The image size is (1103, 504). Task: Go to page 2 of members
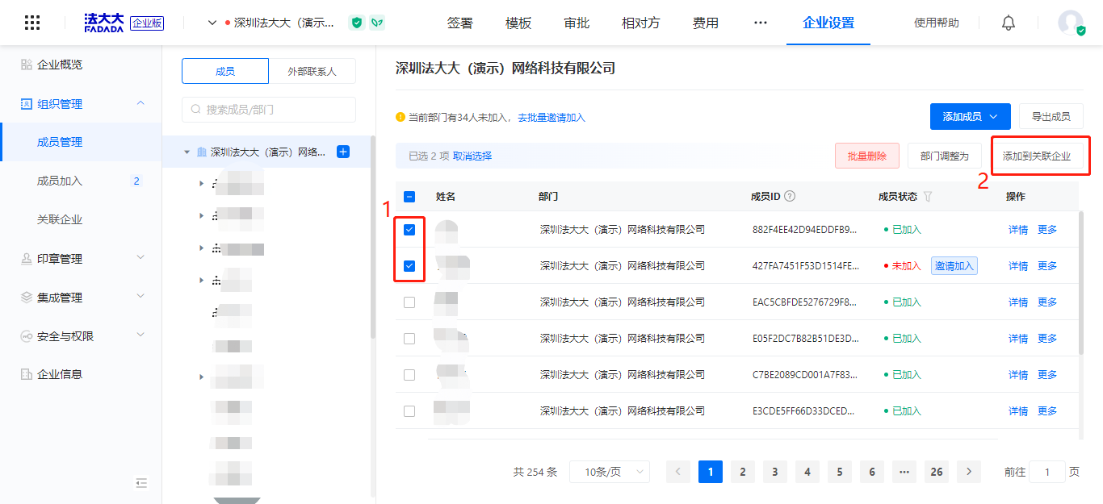[x=743, y=472]
